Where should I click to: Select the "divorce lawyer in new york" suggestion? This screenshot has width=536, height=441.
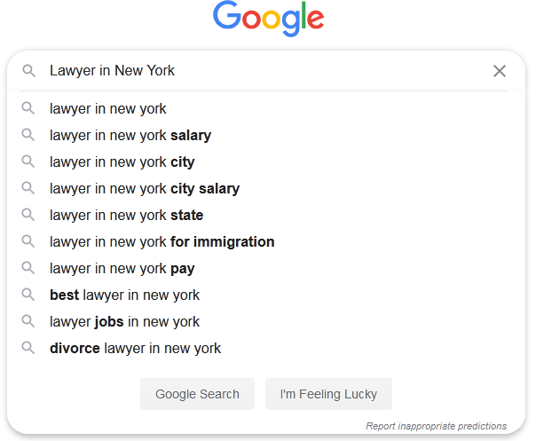click(136, 349)
